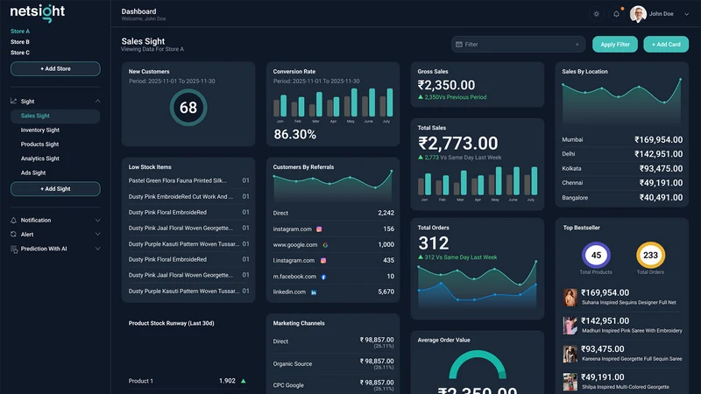The width and height of the screenshot is (701, 394).
Task: Select Store C in sidebar
Action: [20, 53]
